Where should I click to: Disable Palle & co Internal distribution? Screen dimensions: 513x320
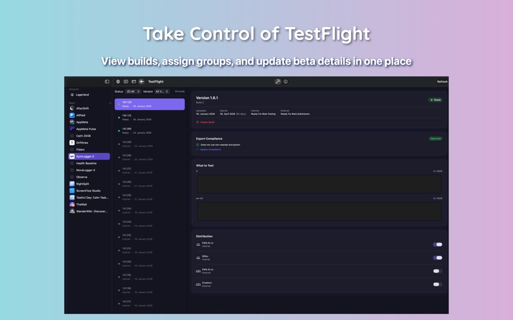tap(437, 245)
